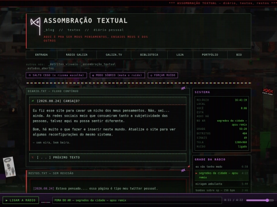The image size is (277, 207).
Task: Click the scrolling marquee text at top
Action: click(x=223, y=3)
